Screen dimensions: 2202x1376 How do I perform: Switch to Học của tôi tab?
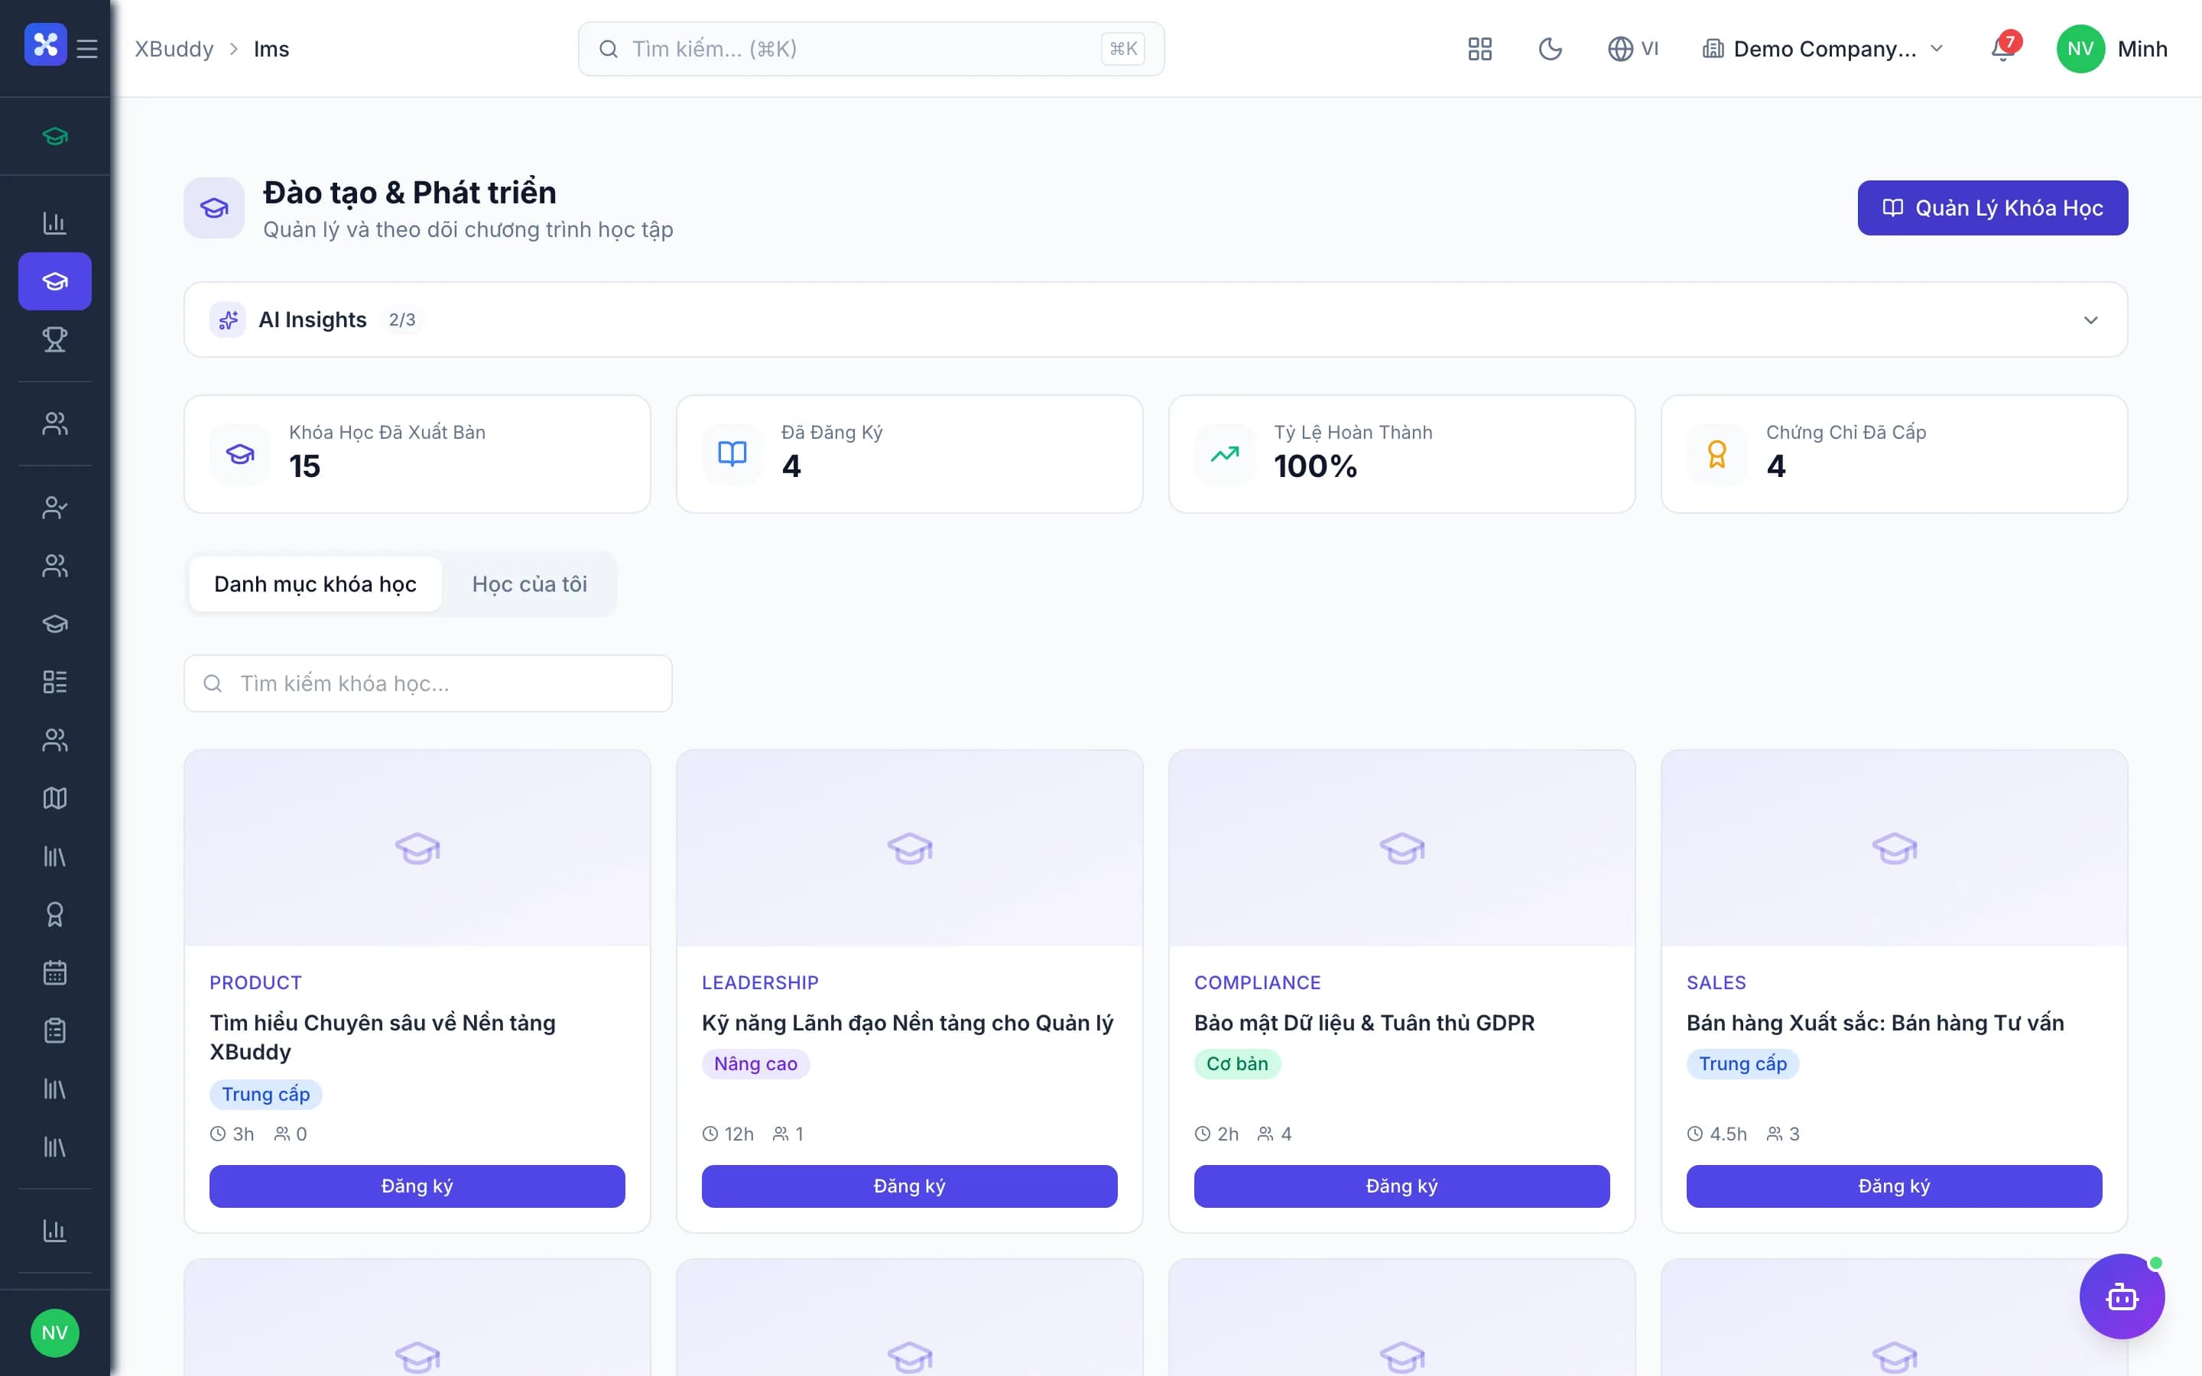click(x=530, y=584)
